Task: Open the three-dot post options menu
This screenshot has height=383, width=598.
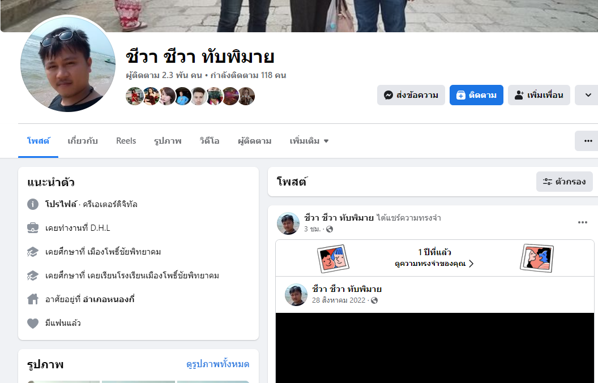Action: (x=582, y=222)
